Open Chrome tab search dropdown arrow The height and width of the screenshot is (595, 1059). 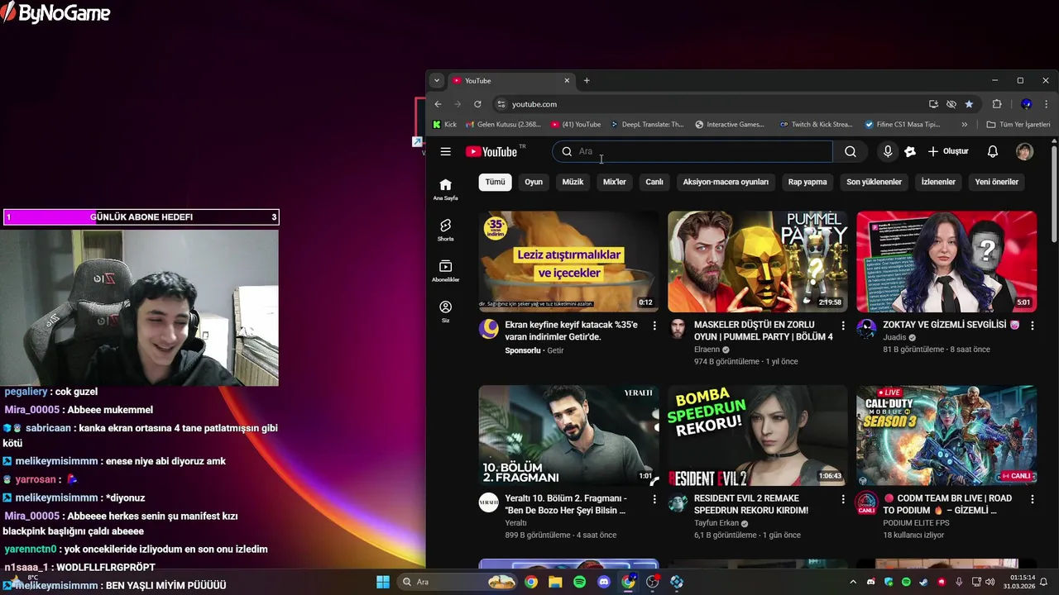click(437, 80)
